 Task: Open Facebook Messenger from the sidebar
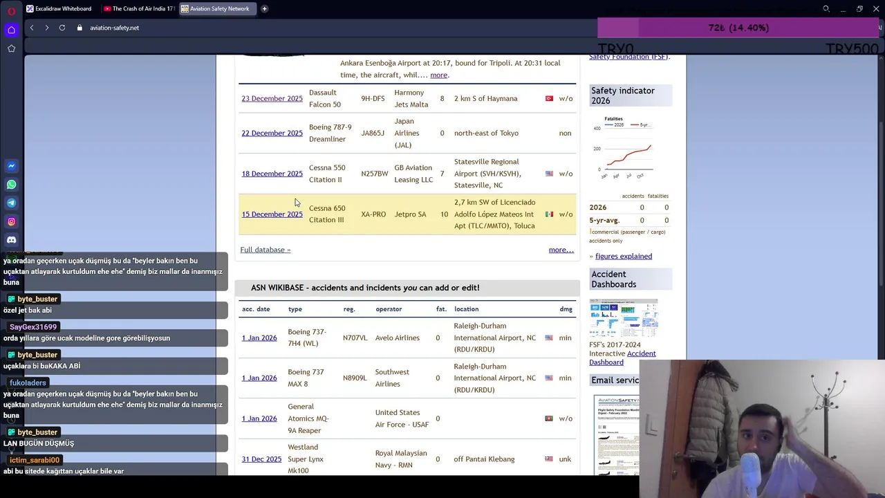click(x=11, y=166)
